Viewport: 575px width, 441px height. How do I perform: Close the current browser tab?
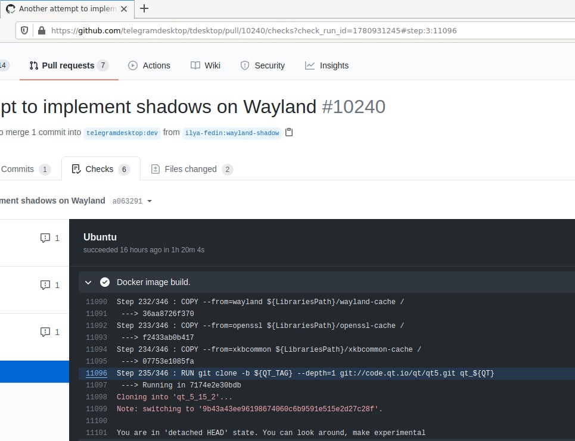(124, 9)
